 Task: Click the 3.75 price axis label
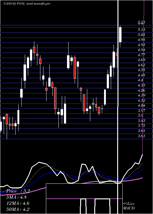[141, 126]
